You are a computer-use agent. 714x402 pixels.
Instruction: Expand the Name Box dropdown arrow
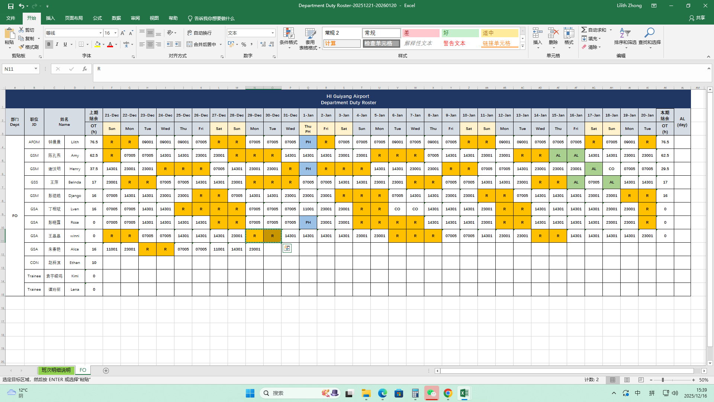(36, 69)
